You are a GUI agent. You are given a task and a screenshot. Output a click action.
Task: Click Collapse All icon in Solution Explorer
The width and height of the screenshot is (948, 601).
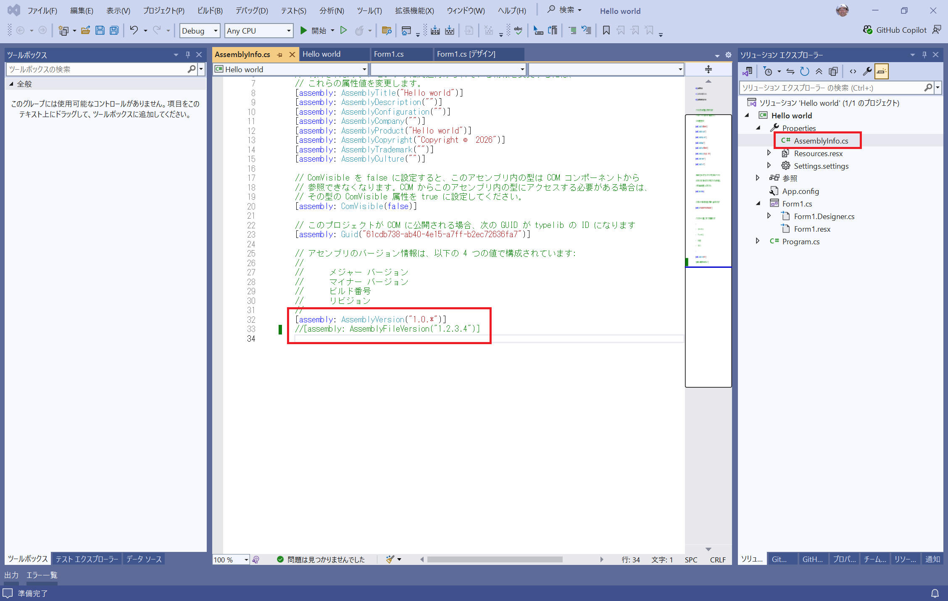[819, 71]
